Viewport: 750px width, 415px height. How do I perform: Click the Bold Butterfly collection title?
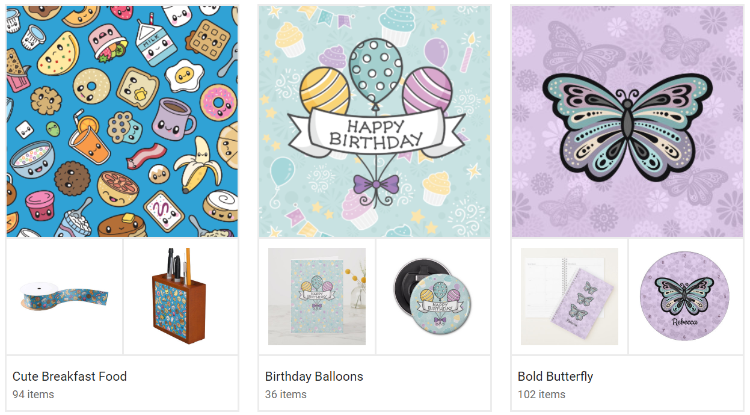point(555,377)
